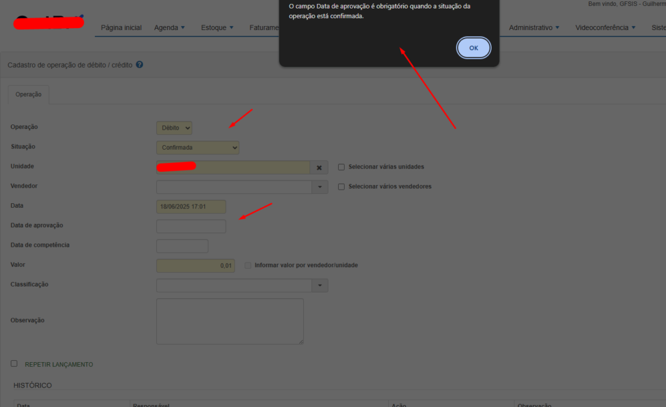Open the Agenda menu

point(169,28)
